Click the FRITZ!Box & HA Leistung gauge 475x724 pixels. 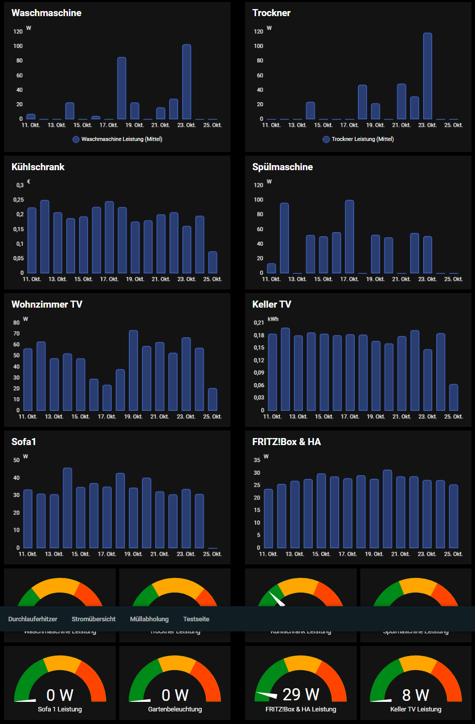click(301, 682)
